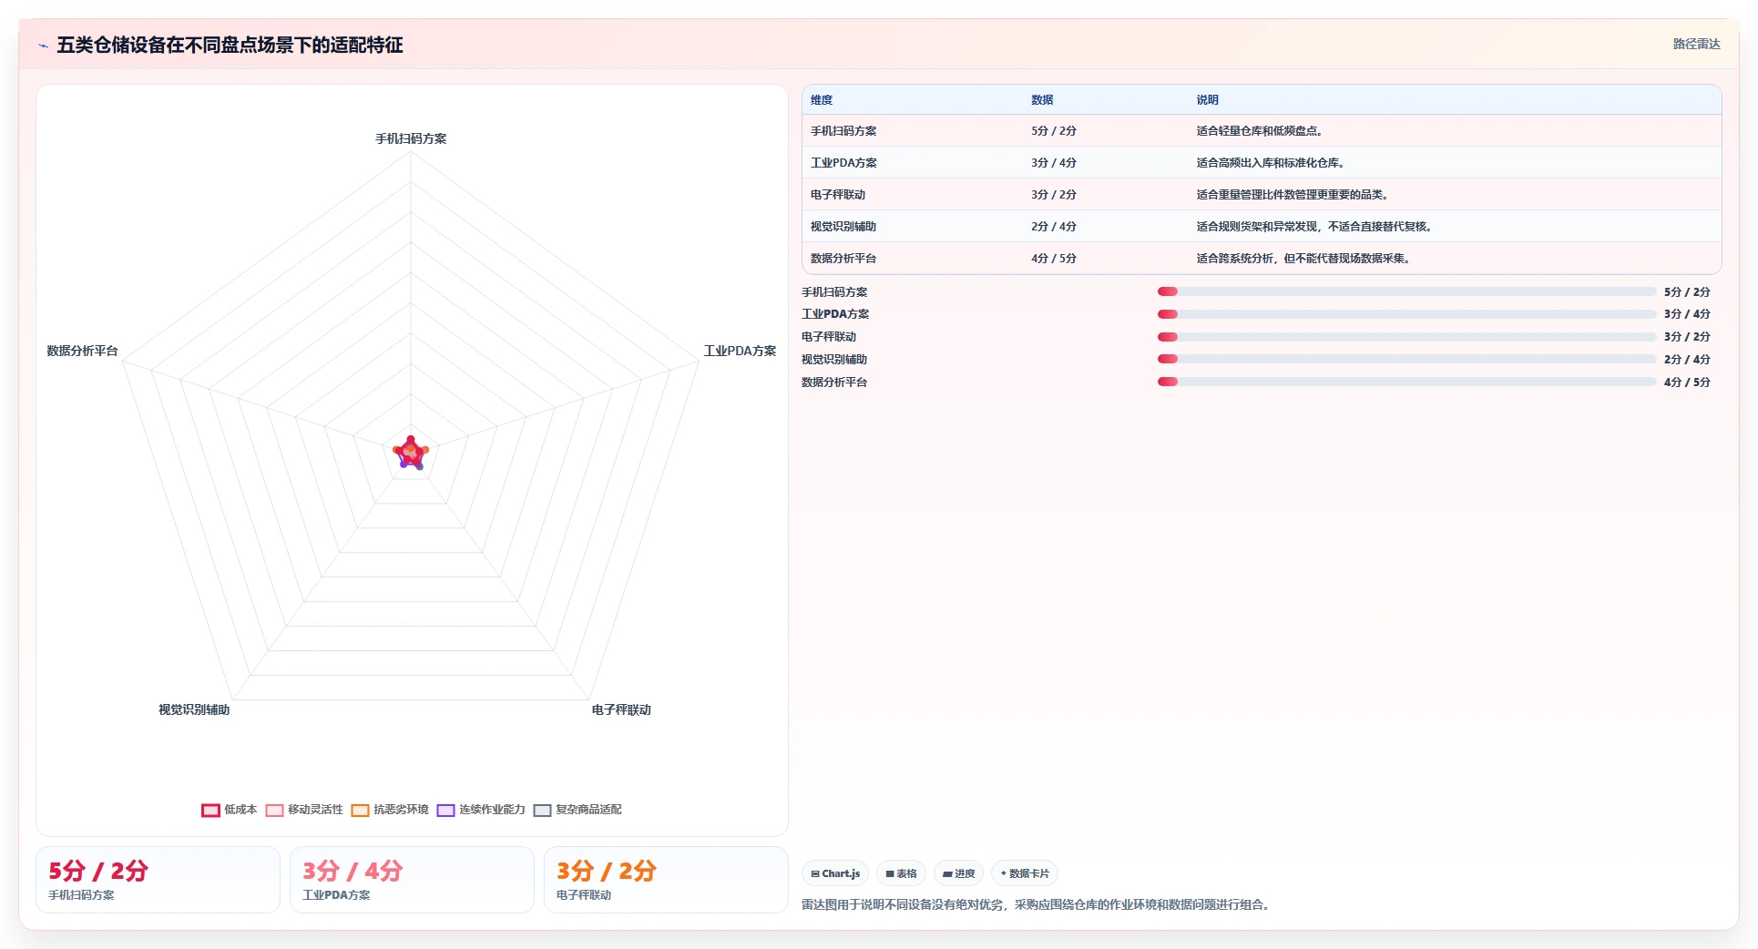Toggle the 移动灵活性 legend series
Viewport: 1758px width, 949px height.
(x=304, y=810)
